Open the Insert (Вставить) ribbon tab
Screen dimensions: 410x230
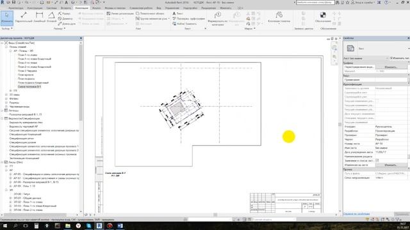pyautogui.click(x=66, y=8)
